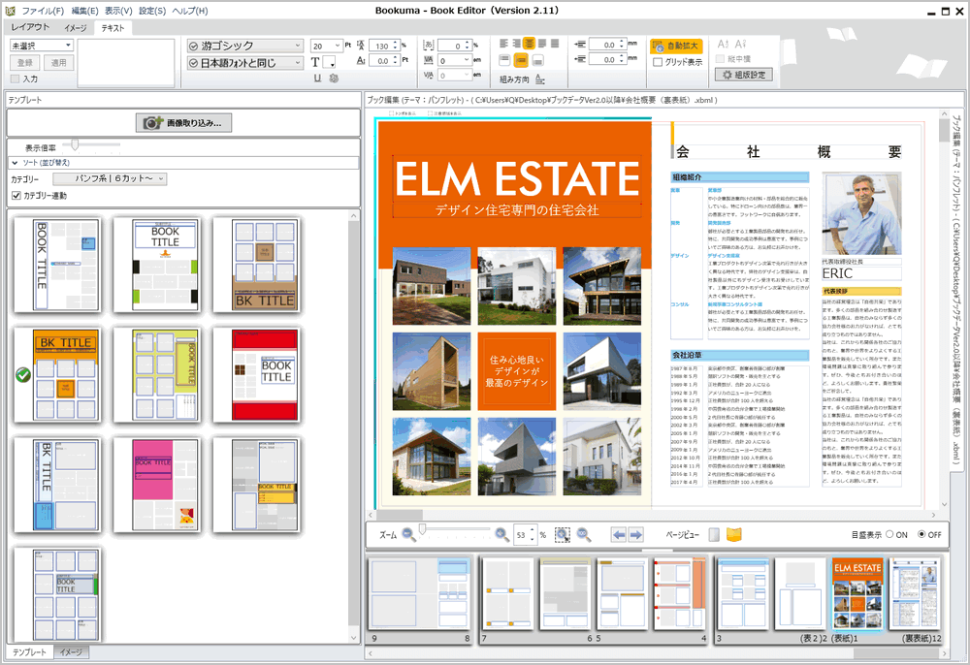Open the ファイル(F) menu

(x=43, y=11)
